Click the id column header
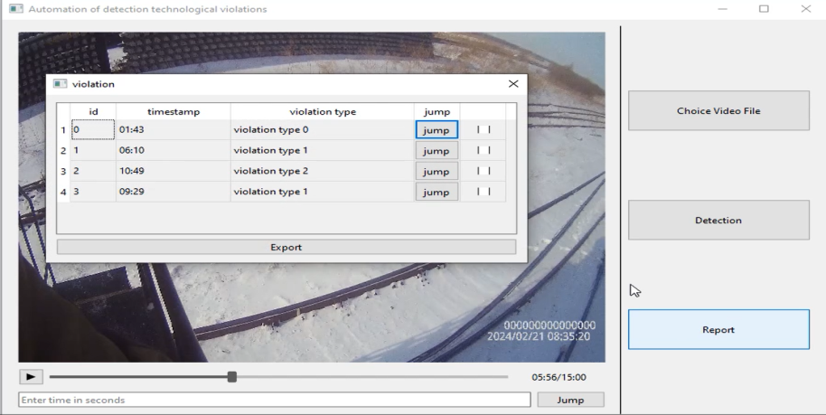Screen dimensions: 826x415 (93, 111)
